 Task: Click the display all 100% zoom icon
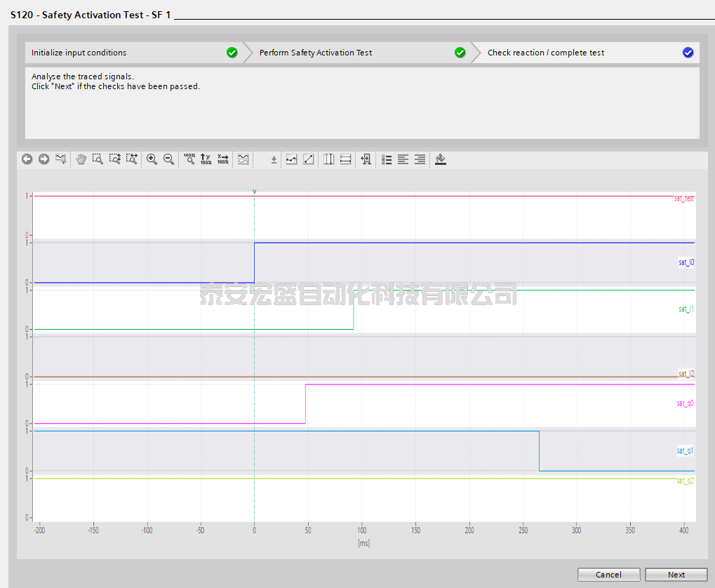[189, 159]
